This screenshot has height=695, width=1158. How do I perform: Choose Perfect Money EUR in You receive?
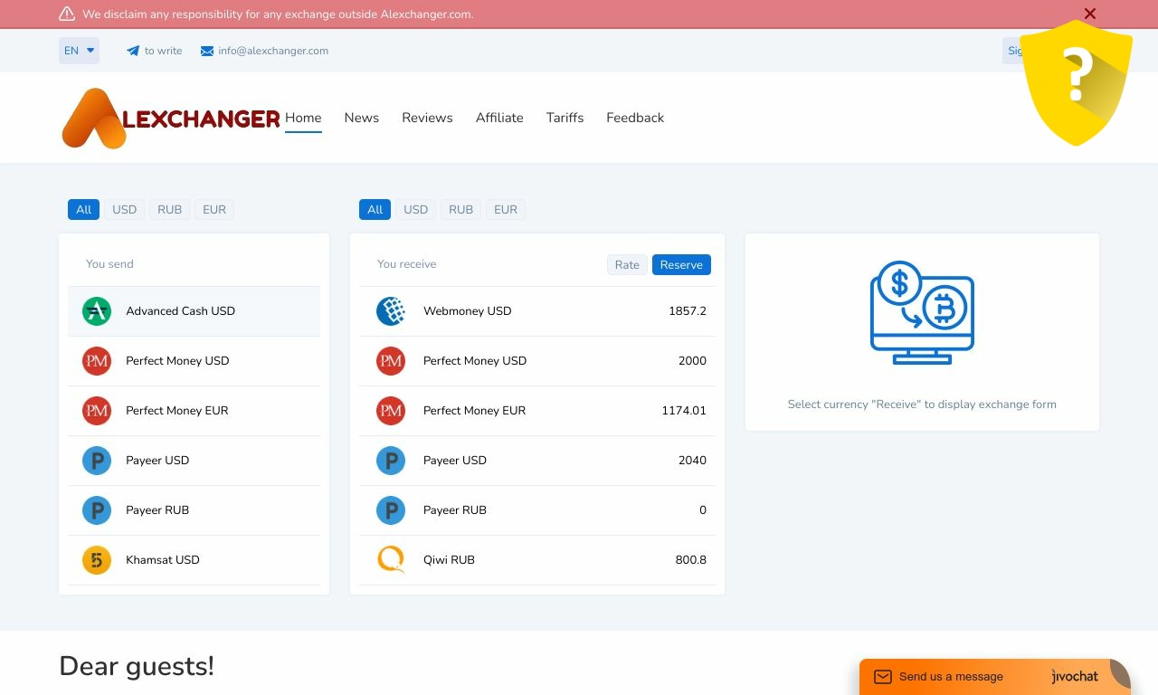[x=537, y=411]
